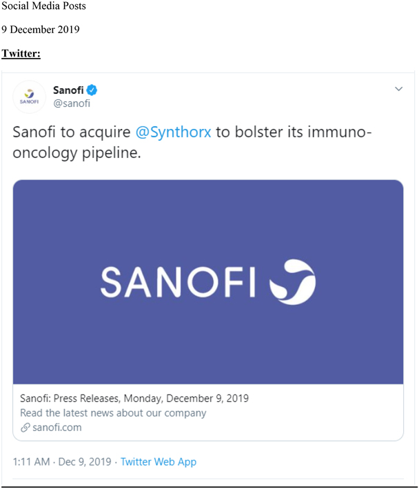Click the 9 December 2019 date line
Viewport: 419px width, 489px height.
(x=40, y=30)
